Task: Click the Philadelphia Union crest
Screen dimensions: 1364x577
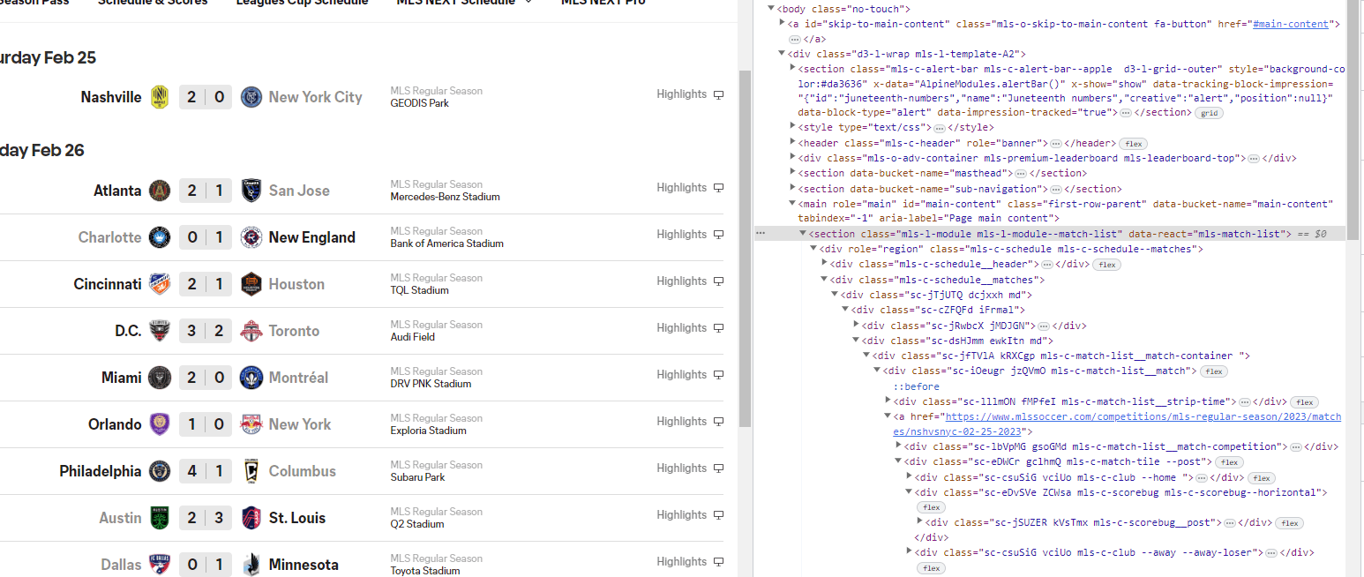Action: [160, 471]
